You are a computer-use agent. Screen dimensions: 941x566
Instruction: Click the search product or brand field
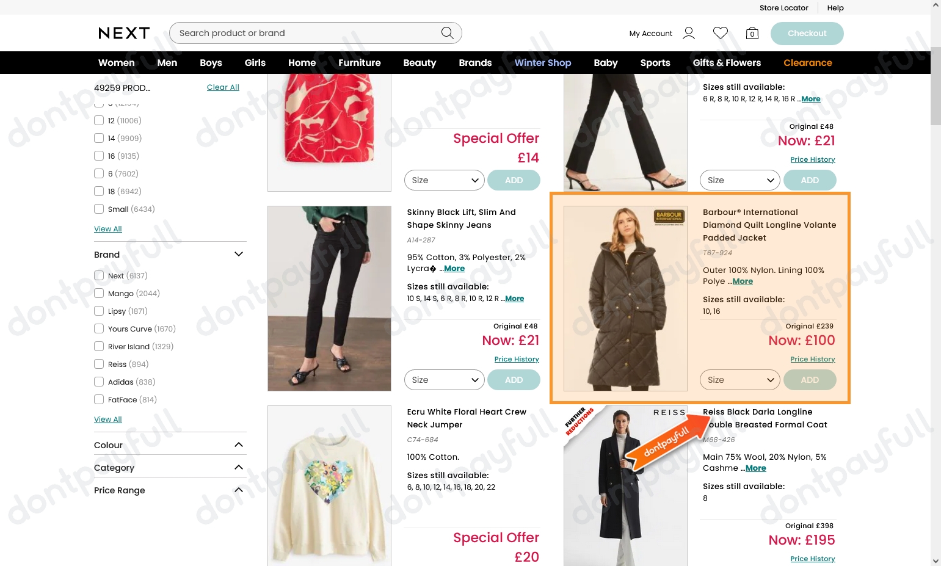coord(315,33)
